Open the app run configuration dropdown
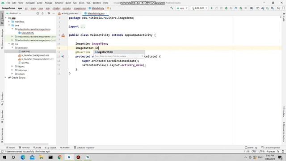This screenshot has width=286, height=161. [x=182, y=8]
